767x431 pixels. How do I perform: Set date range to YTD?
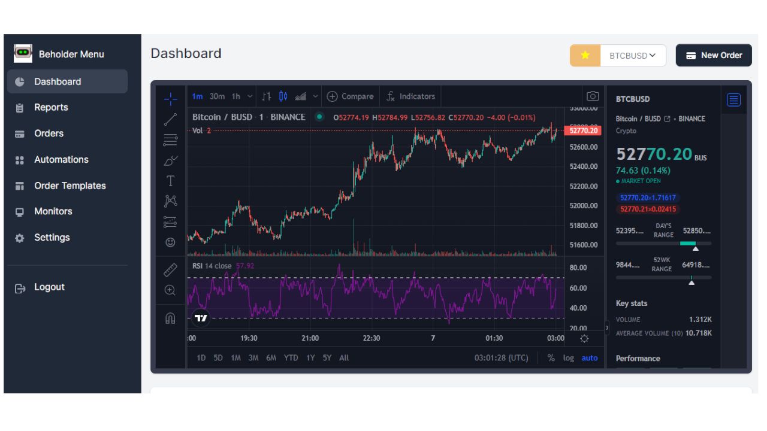click(x=291, y=358)
